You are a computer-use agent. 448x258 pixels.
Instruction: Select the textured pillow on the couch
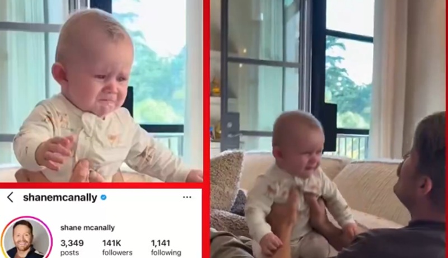click(x=226, y=179)
